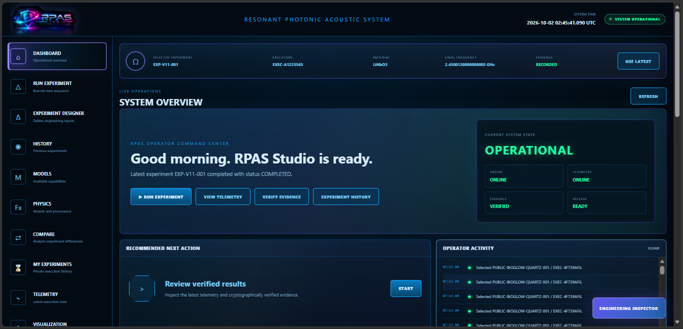Click the Compare arrows icon

coord(18,237)
